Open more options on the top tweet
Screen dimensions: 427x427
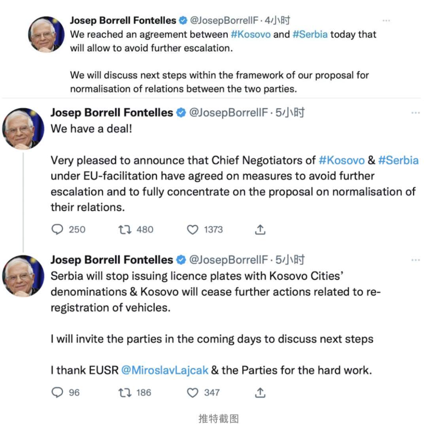coord(386,21)
